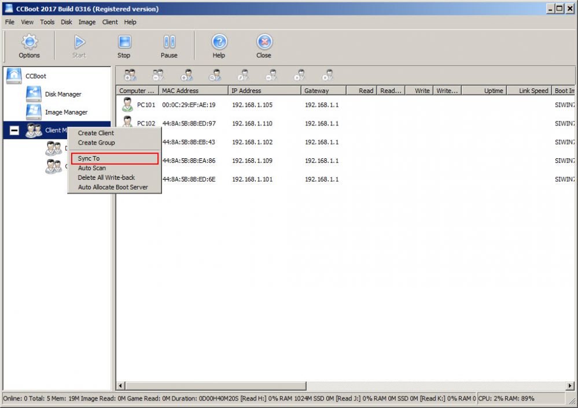Choose Auto Allocate Boot Server

pyautogui.click(x=113, y=187)
